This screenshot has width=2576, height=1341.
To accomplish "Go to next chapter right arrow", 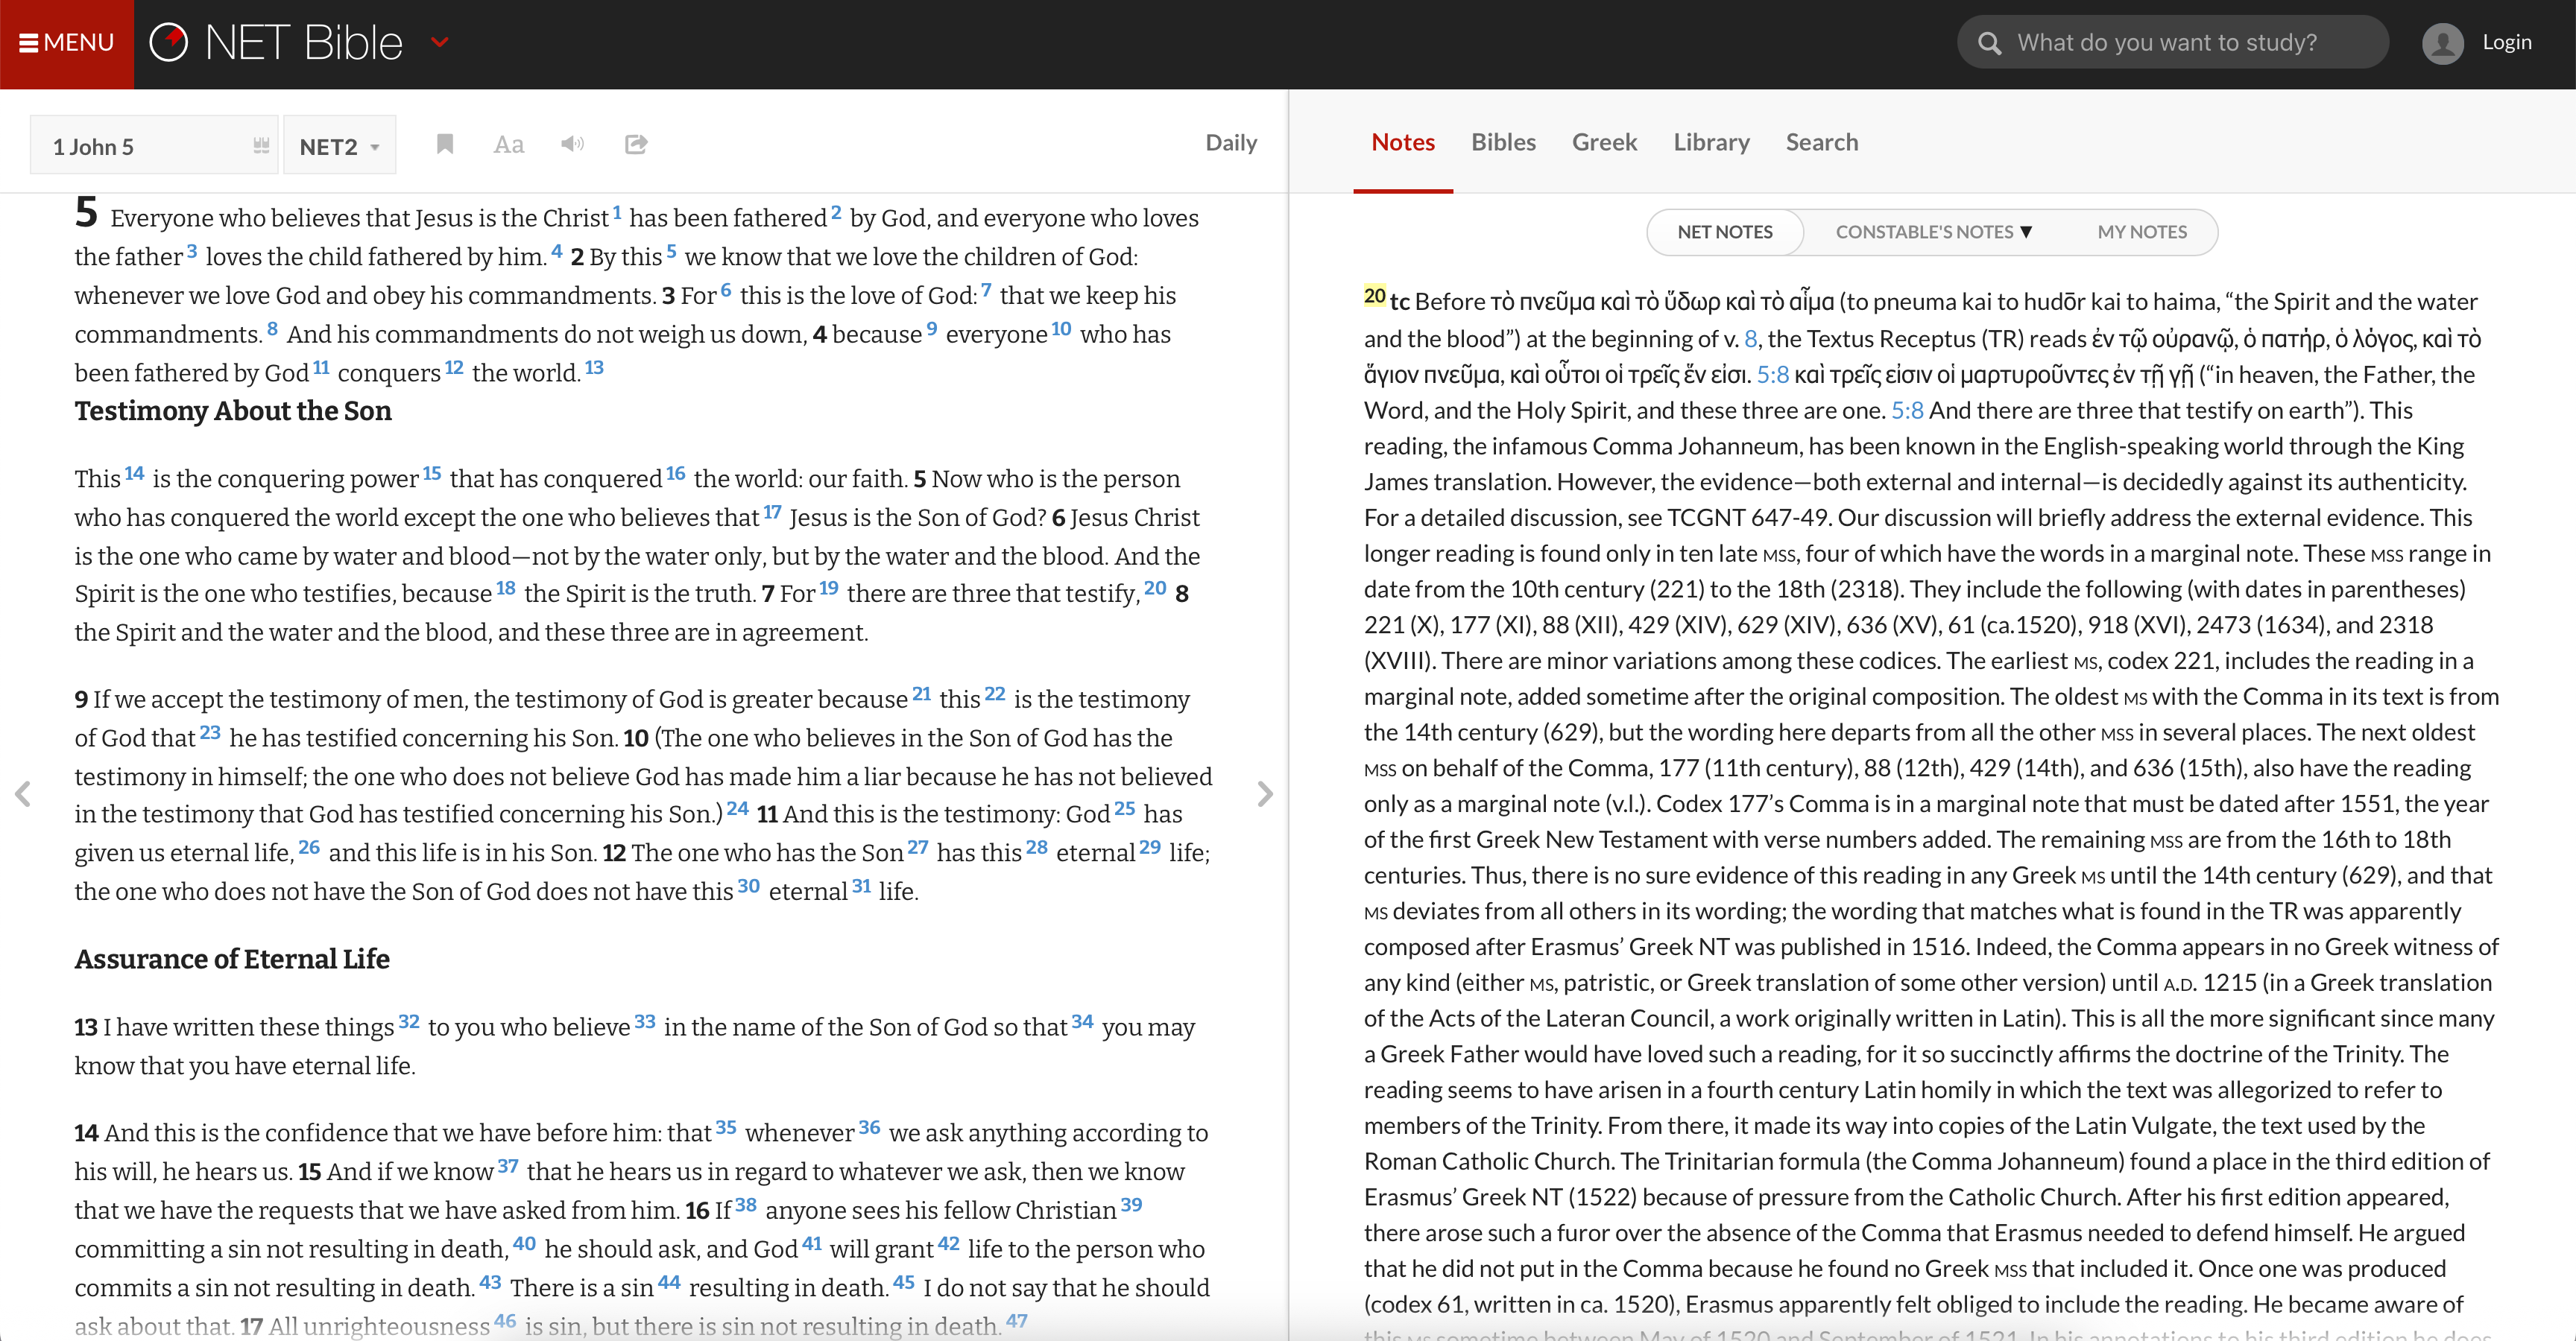I will click(1265, 794).
